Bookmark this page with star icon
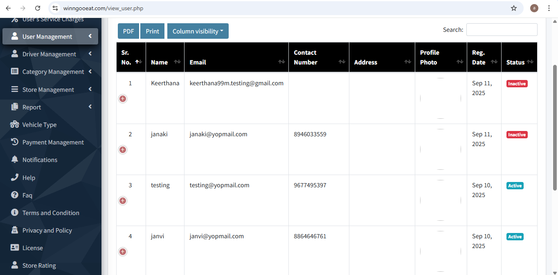Viewport: 558px width, 275px height. [x=514, y=8]
